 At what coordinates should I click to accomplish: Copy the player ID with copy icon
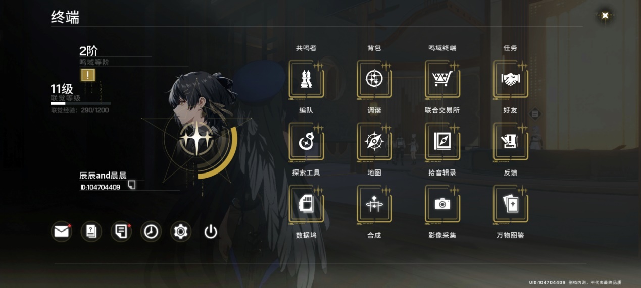tap(132, 185)
